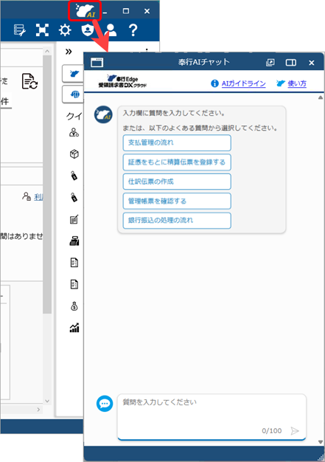Select the note with pencil icon in quick menu

coord(74,219)
